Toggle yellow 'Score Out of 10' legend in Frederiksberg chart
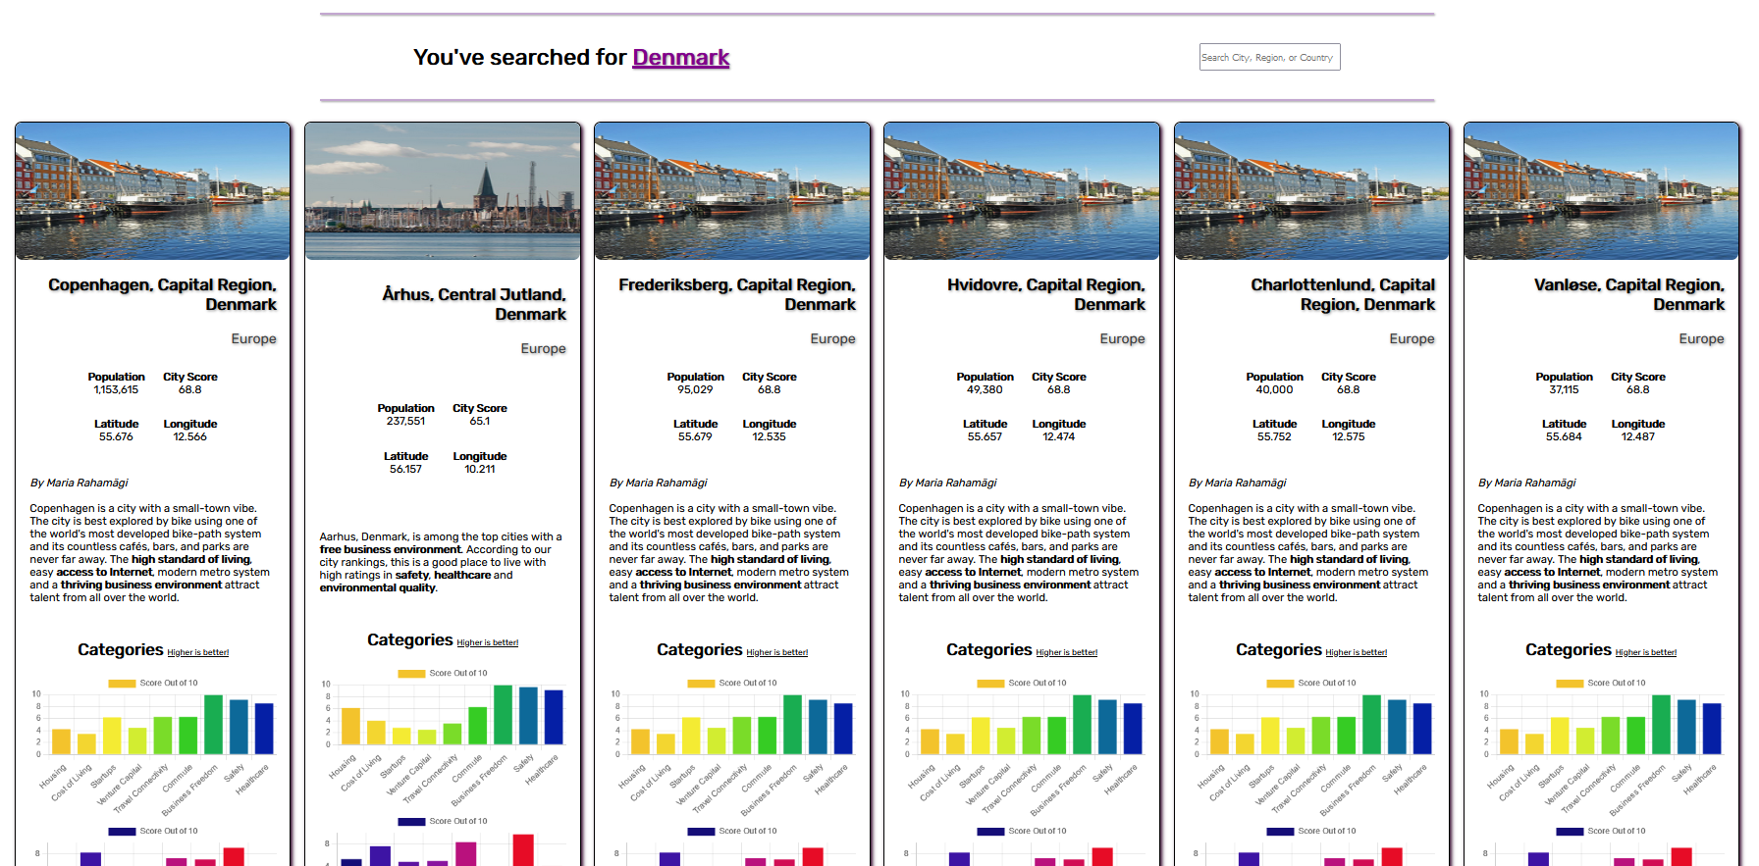 click(732, 683)
